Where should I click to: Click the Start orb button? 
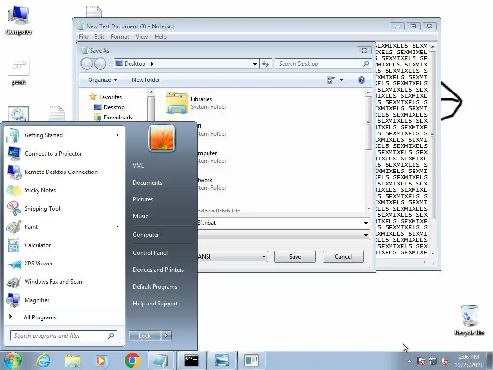[13, 360]
